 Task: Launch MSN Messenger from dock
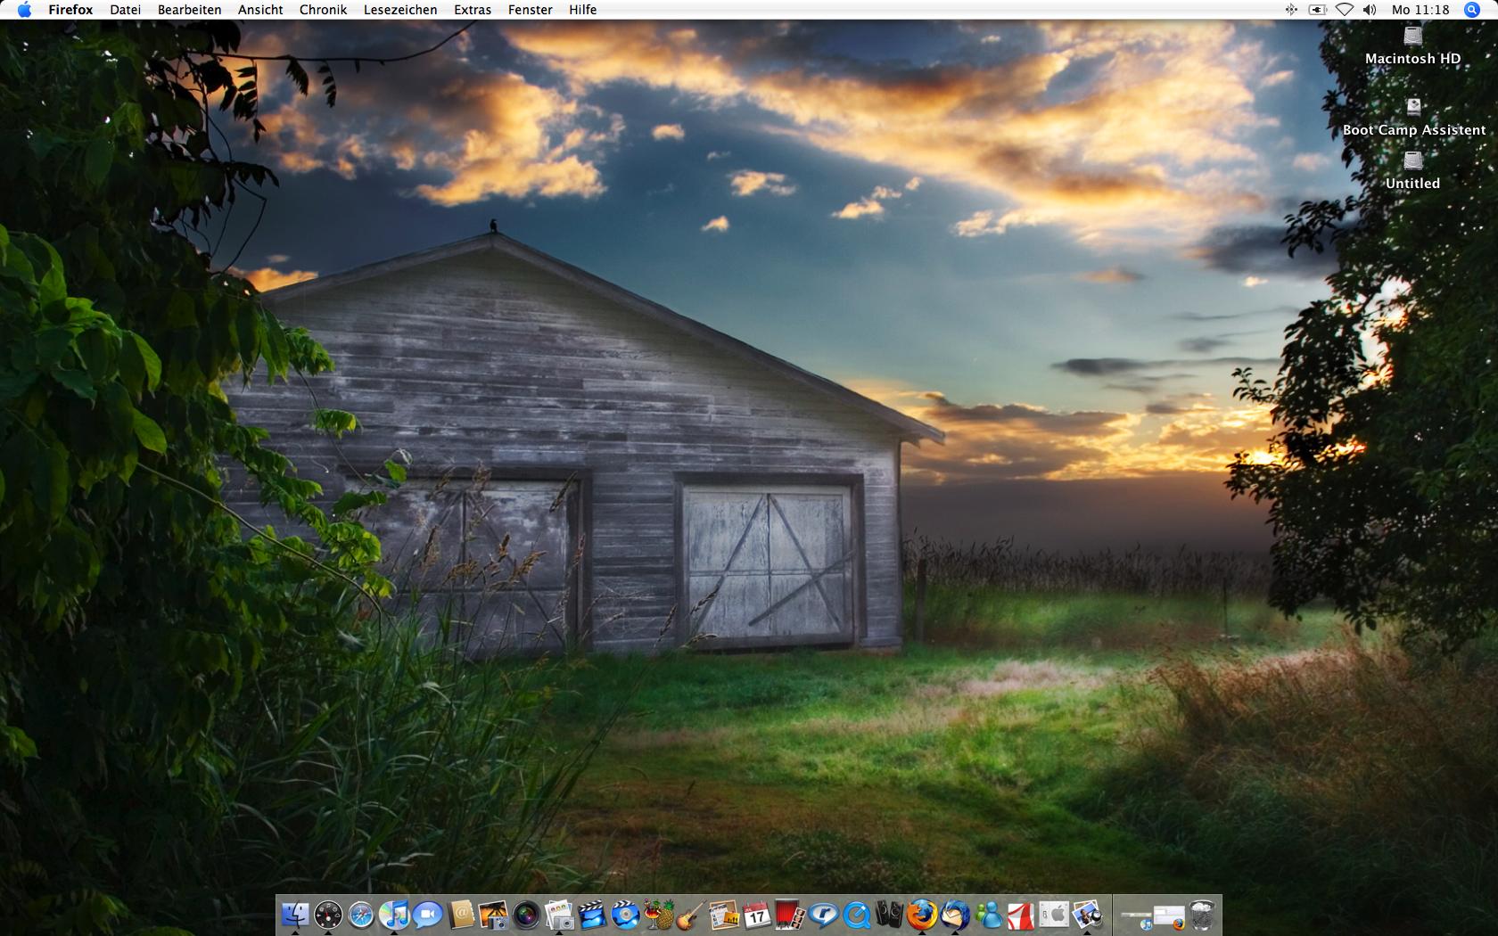[x=988, y=915]
